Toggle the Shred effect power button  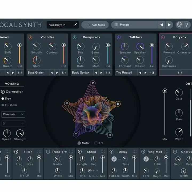point(80,152)
